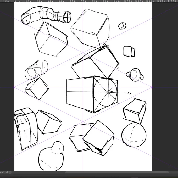178x178 pixels.
Task: Click the 720 mark on top ruler
Action: click(84, 1)
